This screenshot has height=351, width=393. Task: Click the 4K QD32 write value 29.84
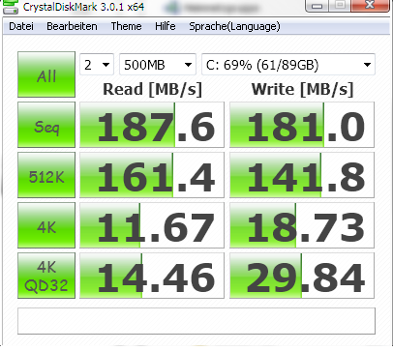pyautogui.click(x=302, y=276)
